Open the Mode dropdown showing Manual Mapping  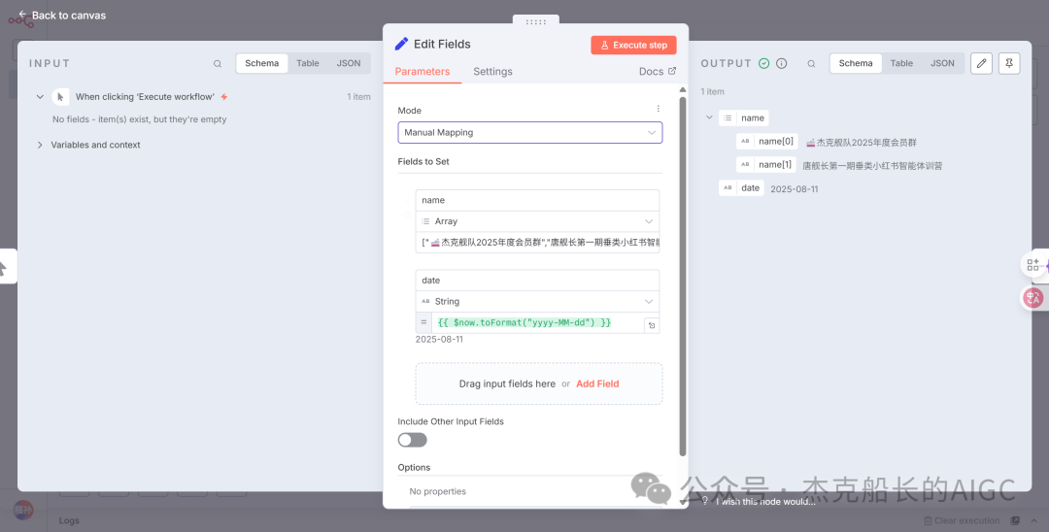click(530, 132)
